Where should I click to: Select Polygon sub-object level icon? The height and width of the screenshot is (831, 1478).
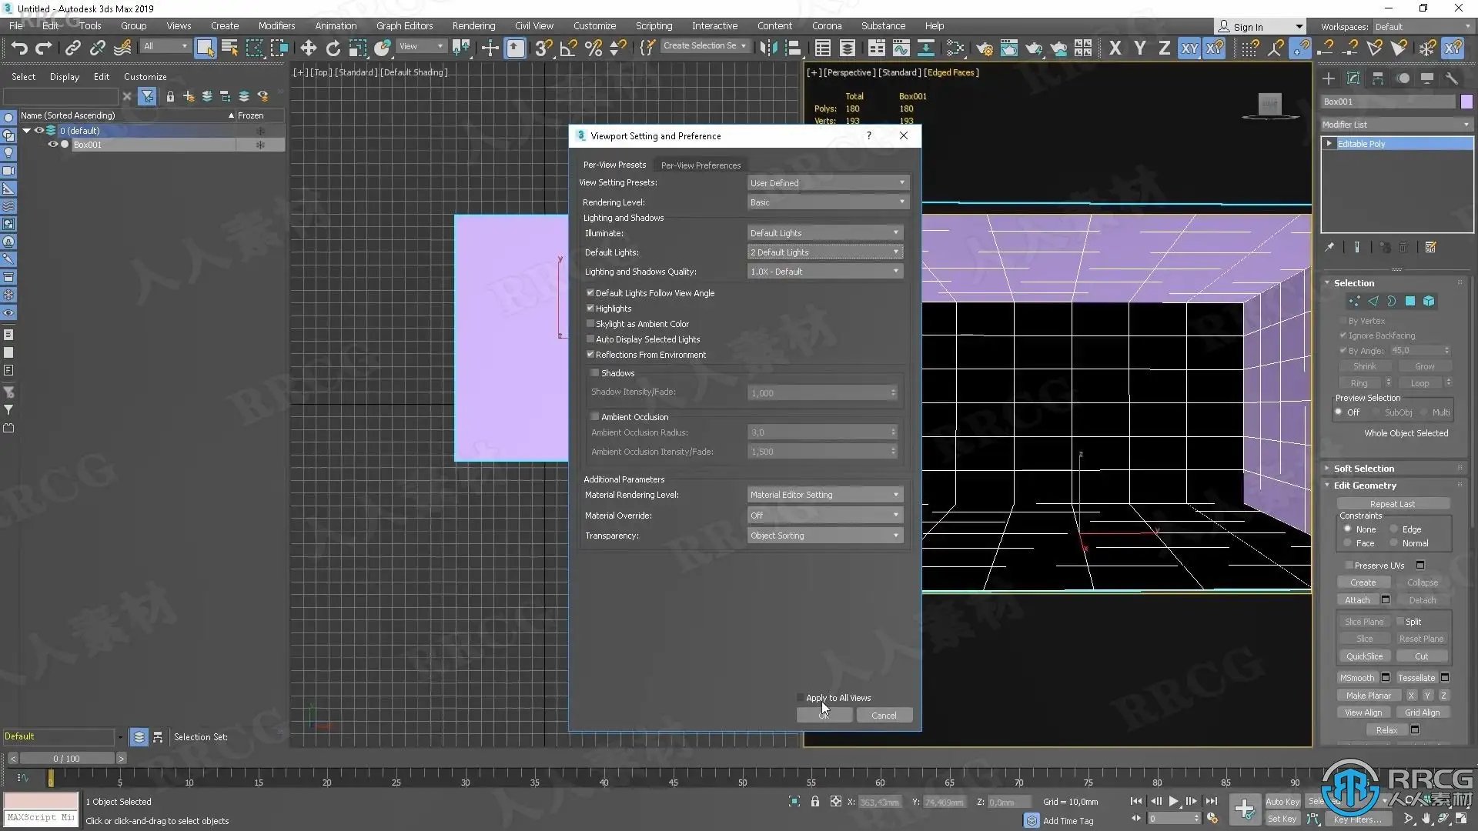coord(1410,302)
